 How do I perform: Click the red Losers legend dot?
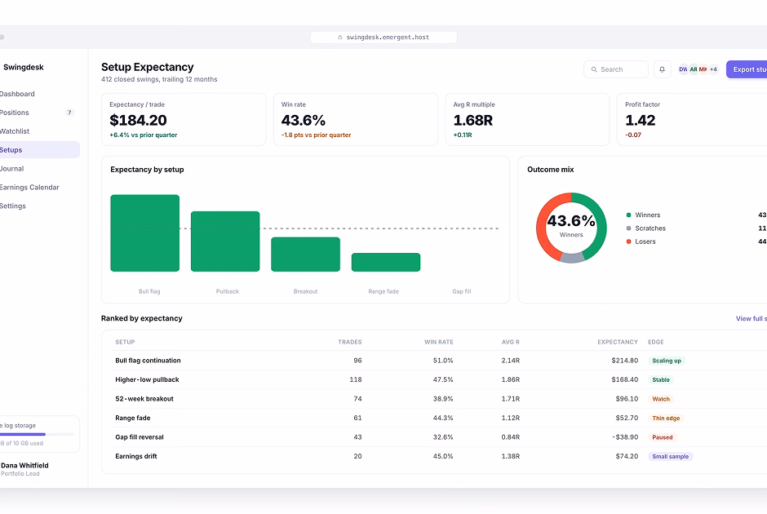click(628, 241)
